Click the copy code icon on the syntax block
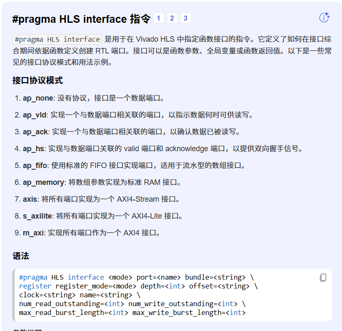 pyautogui.click(x=323, y=278)
